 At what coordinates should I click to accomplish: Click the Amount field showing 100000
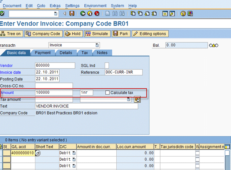(x=54, y=93)
